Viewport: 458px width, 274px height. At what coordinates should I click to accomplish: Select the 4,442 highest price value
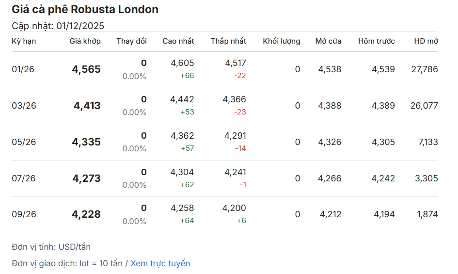coord(182,99)
